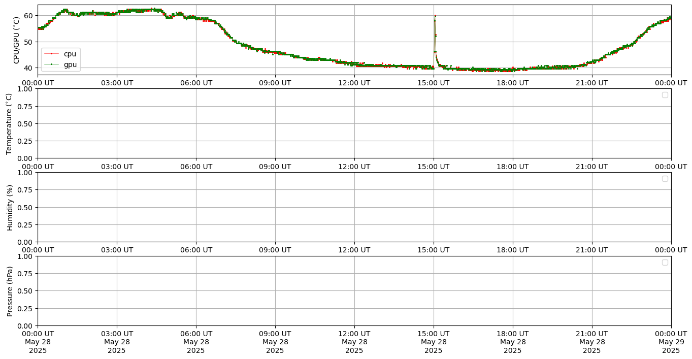Click the cpu legend entry
692x359 pixels.
[60, 54]
